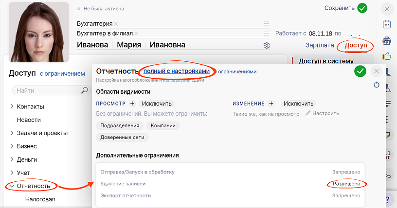Switch to the Зарплата tab
Screen dimensions: 397x208
tap(319, 45)
